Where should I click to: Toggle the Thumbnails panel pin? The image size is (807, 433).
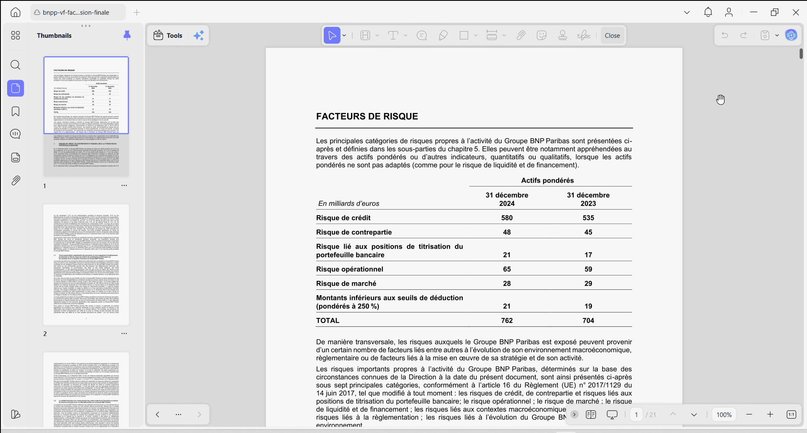(x=127, y=35)
